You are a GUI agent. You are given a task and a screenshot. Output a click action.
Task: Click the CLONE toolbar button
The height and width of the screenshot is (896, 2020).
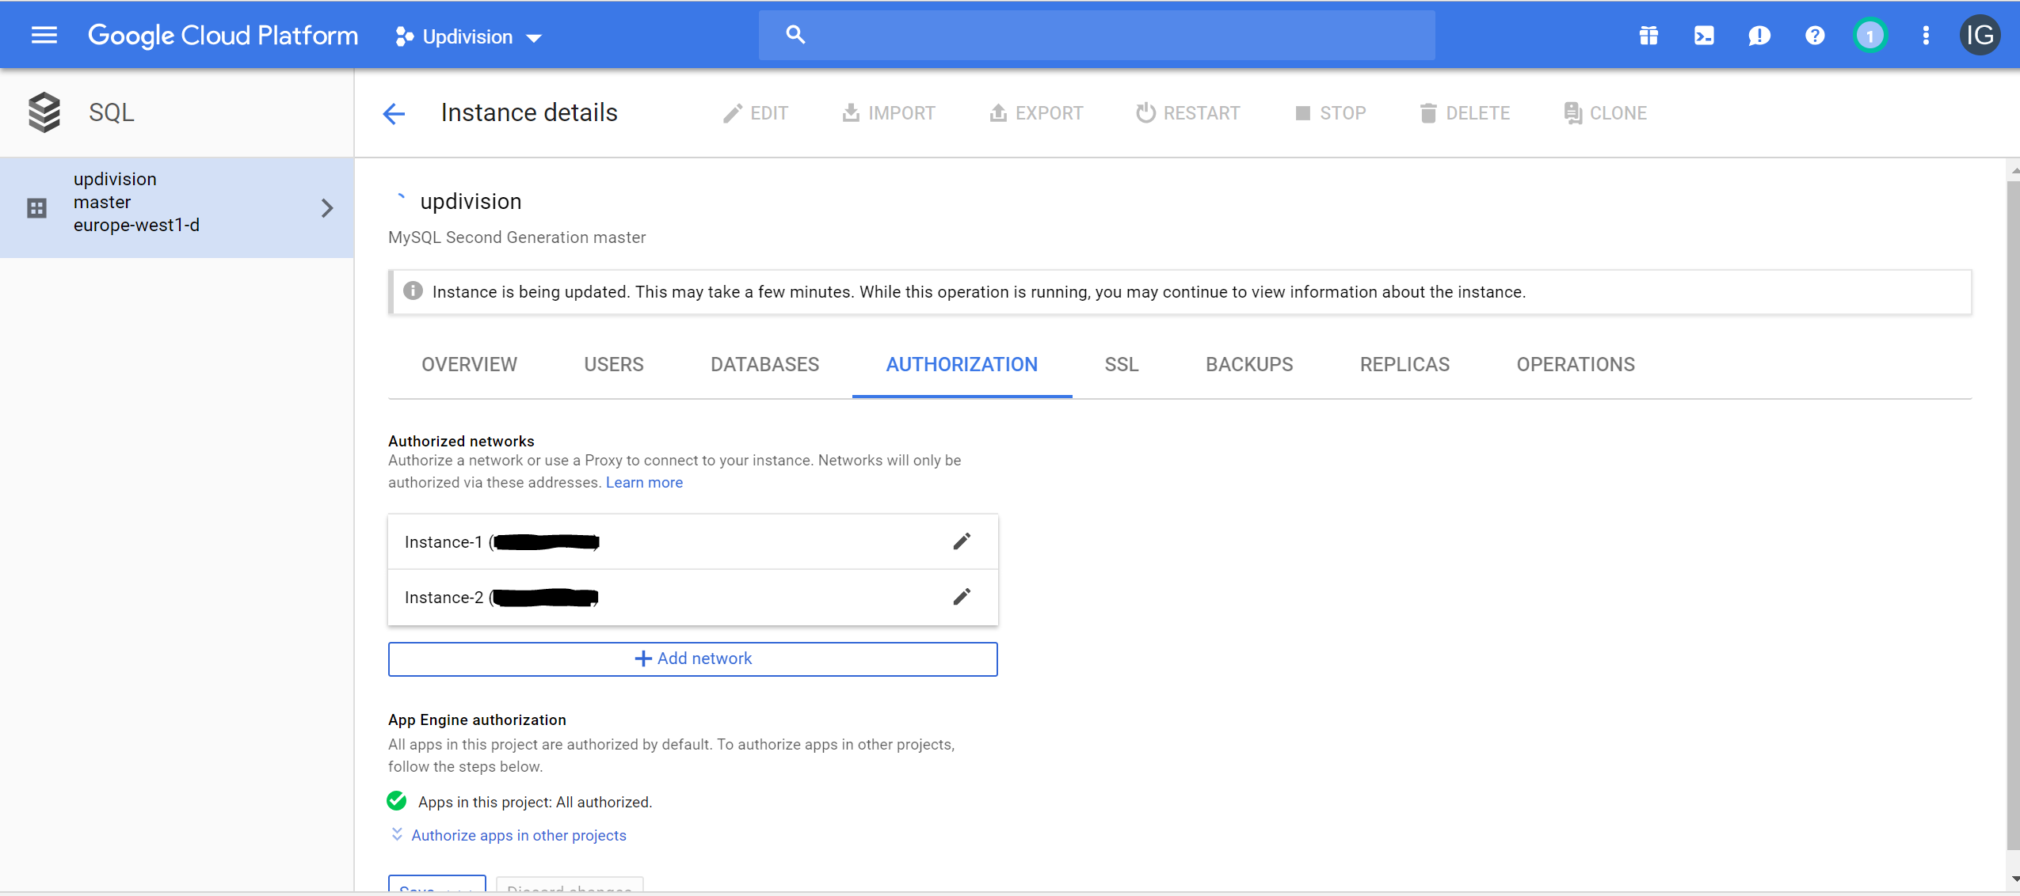tap(1606, 113)
